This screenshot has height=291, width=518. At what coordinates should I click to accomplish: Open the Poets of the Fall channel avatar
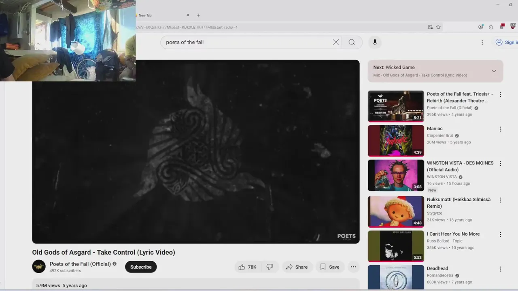(x=39, y=266)
